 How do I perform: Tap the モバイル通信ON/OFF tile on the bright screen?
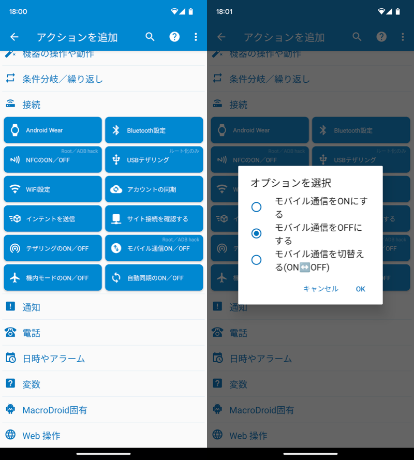coord(154,248)
